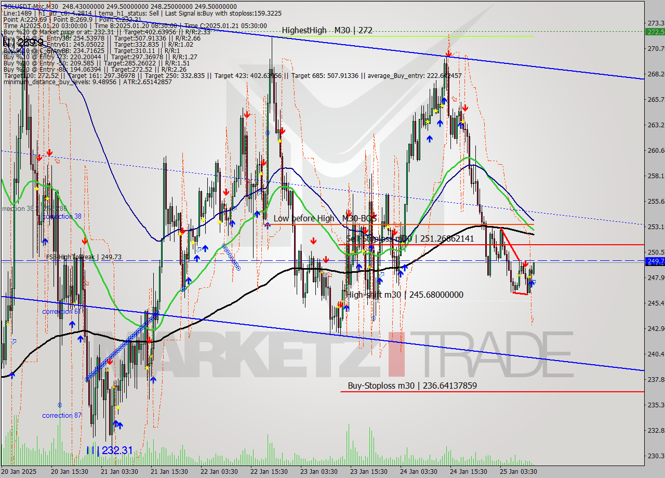Select 230.3 on the price axis
Viewport: 665px width, 478px height.
point(656,456)
